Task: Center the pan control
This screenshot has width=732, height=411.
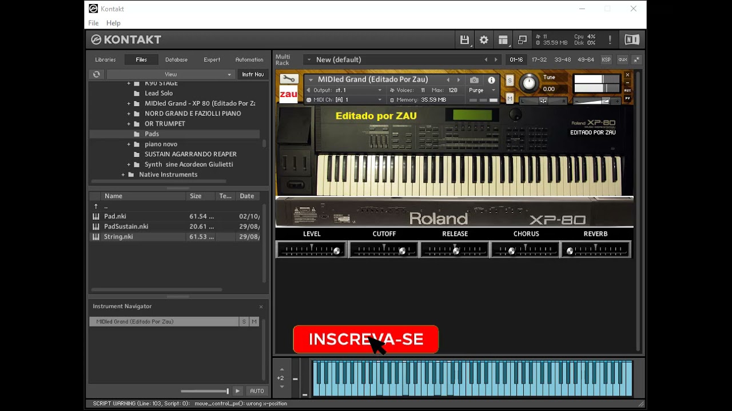Action: (x=543, y=101)
